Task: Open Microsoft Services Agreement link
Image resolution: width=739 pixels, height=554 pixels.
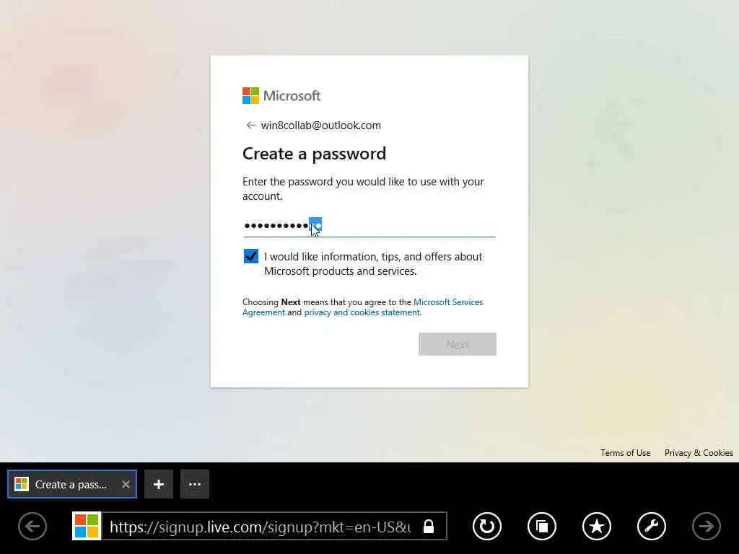Action: tap(362, 307)
